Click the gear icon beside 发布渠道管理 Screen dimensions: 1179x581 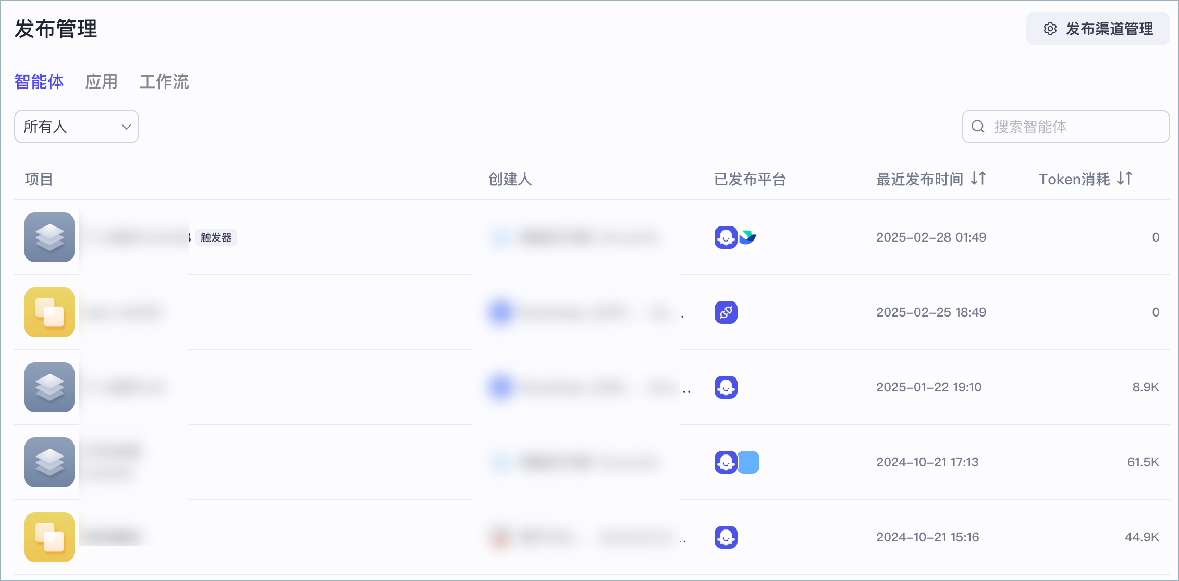click(1050, 29)
